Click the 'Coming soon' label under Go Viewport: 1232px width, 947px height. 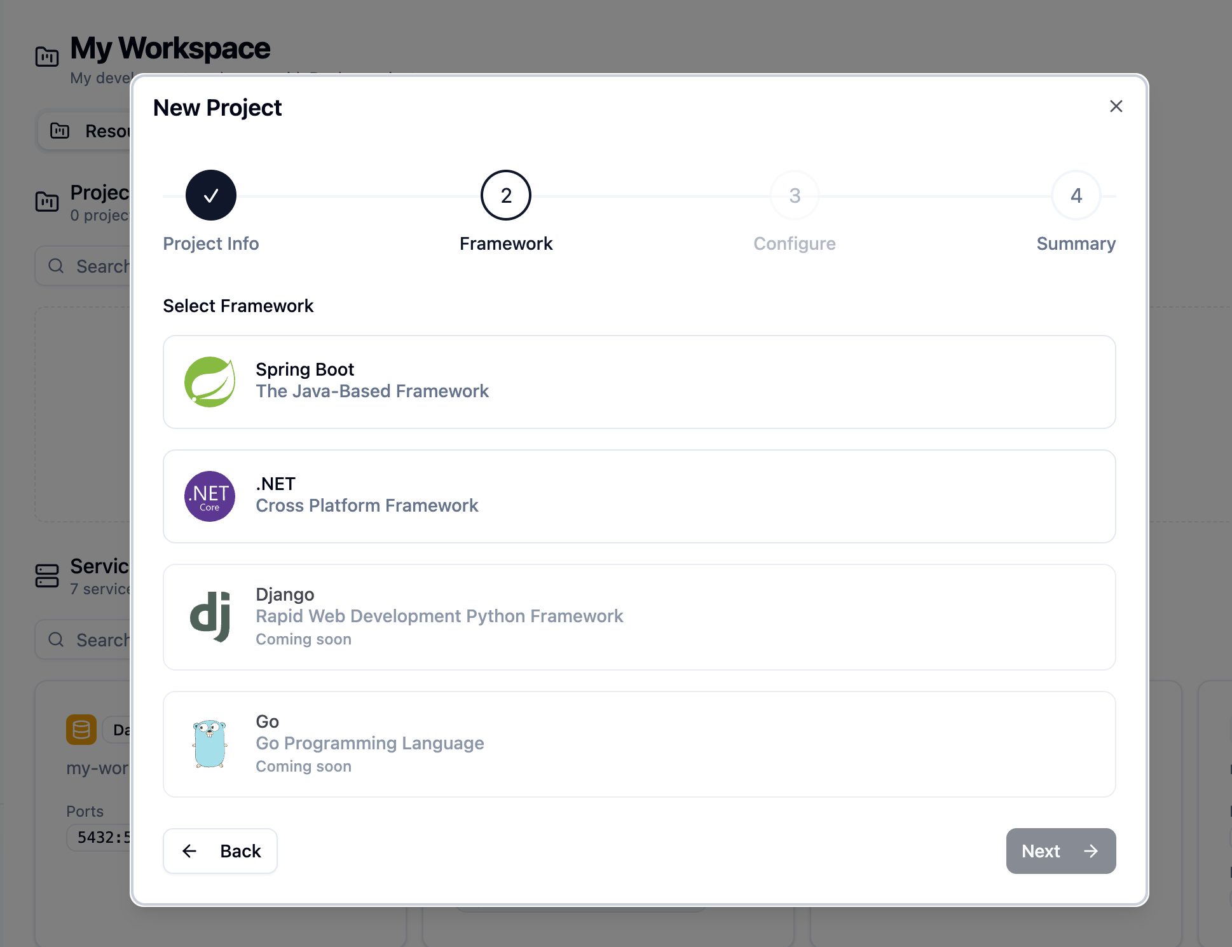click(x=303, y=766)
